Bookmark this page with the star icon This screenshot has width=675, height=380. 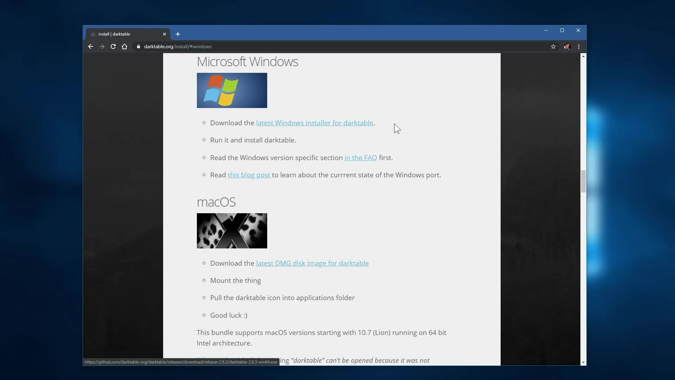click(553, 46)
